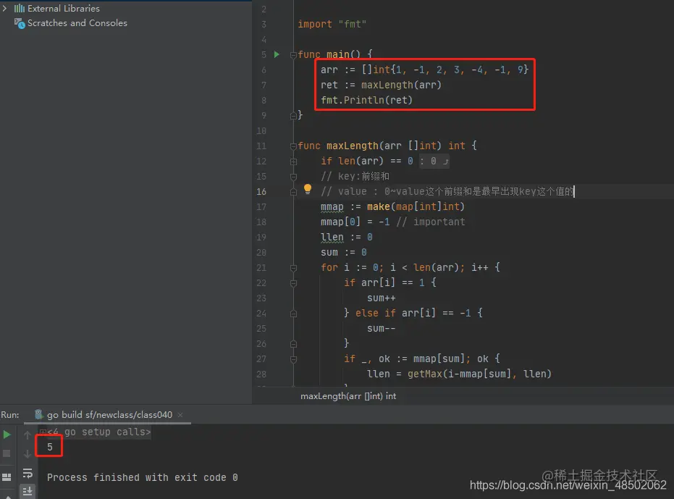674x499 pixels.
Task: Click the '// key:前缀和' comment
Action: pyautogui.click(x=355, y=177)
